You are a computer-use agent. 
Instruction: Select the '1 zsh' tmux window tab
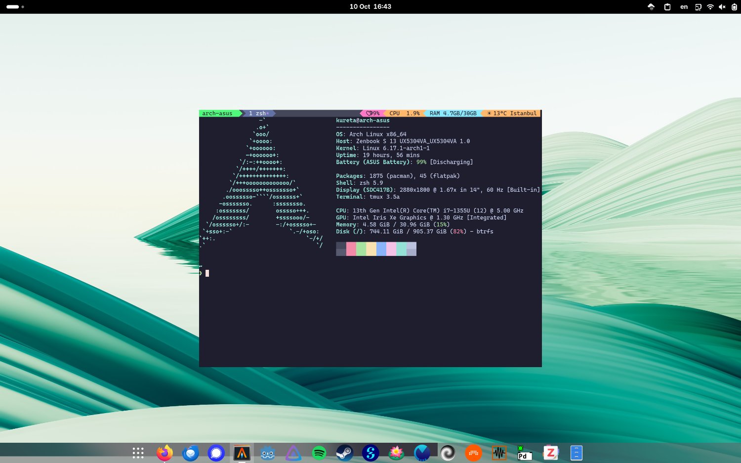pyautogui.click(x=258, y=113)
